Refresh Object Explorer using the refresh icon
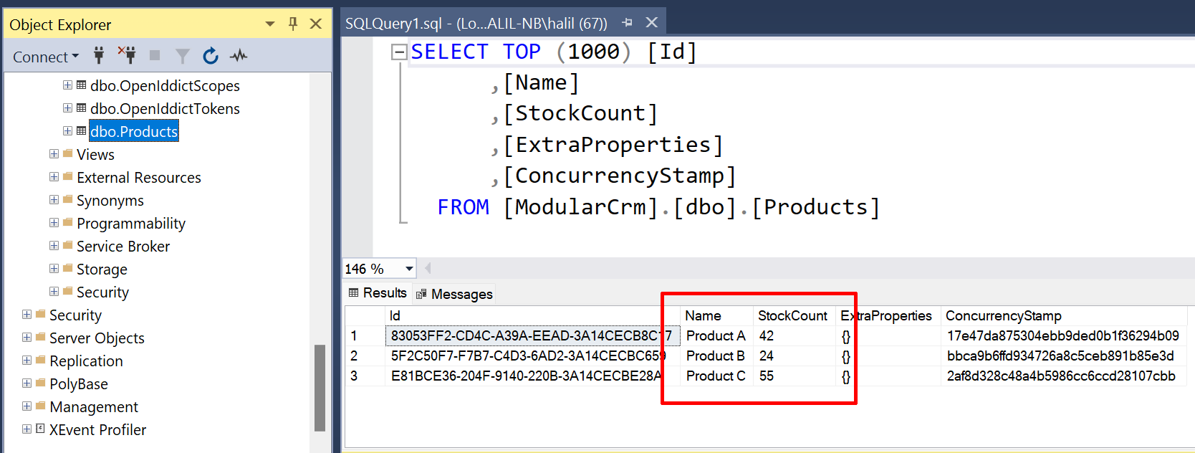1195x453 pixels. (x=211, y=56)
